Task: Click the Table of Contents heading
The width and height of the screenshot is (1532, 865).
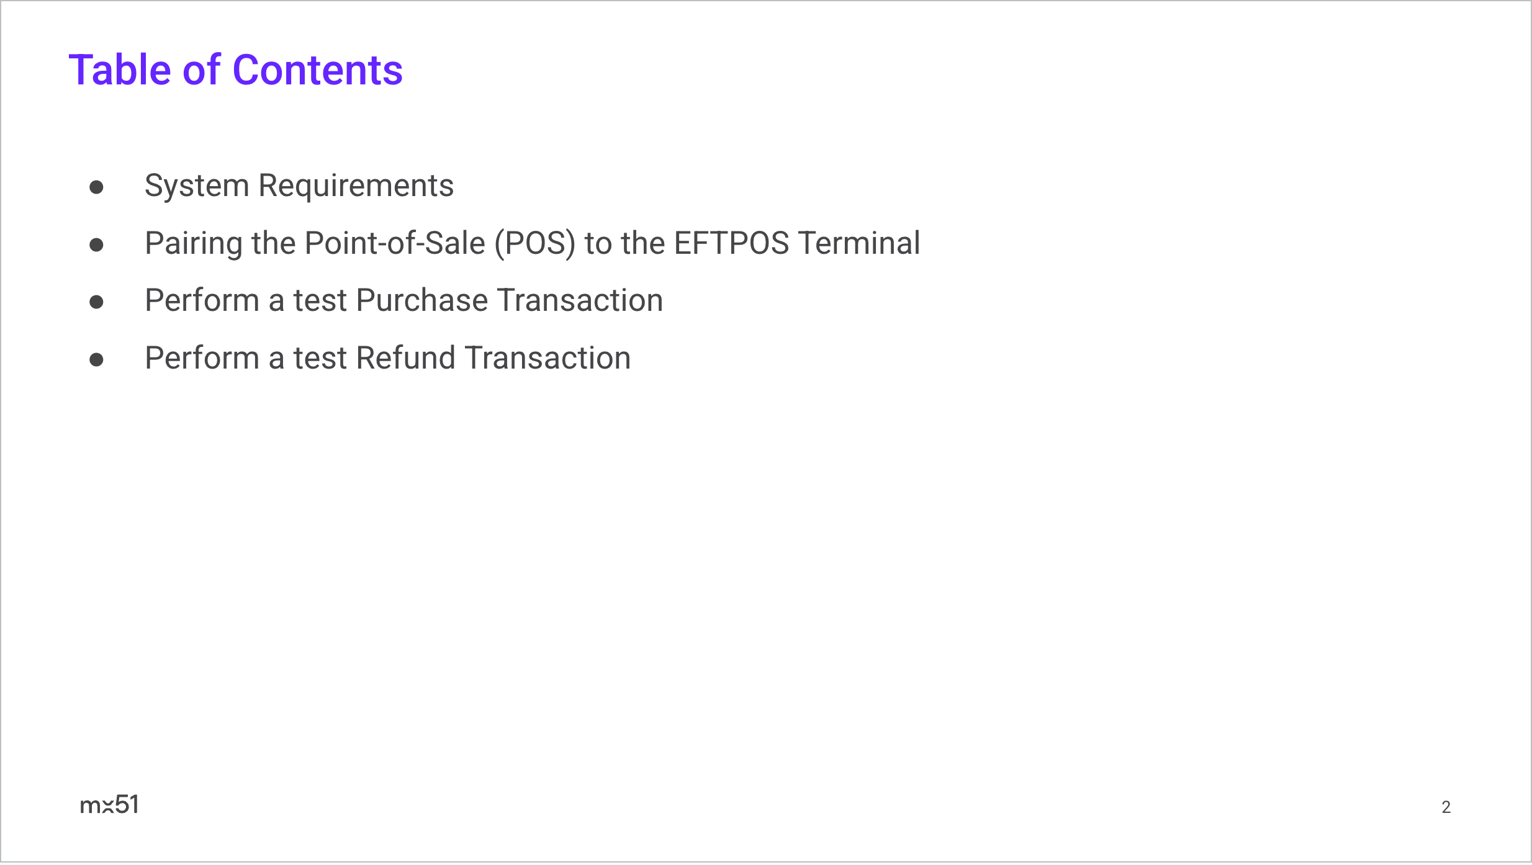Action: point(235,69)
